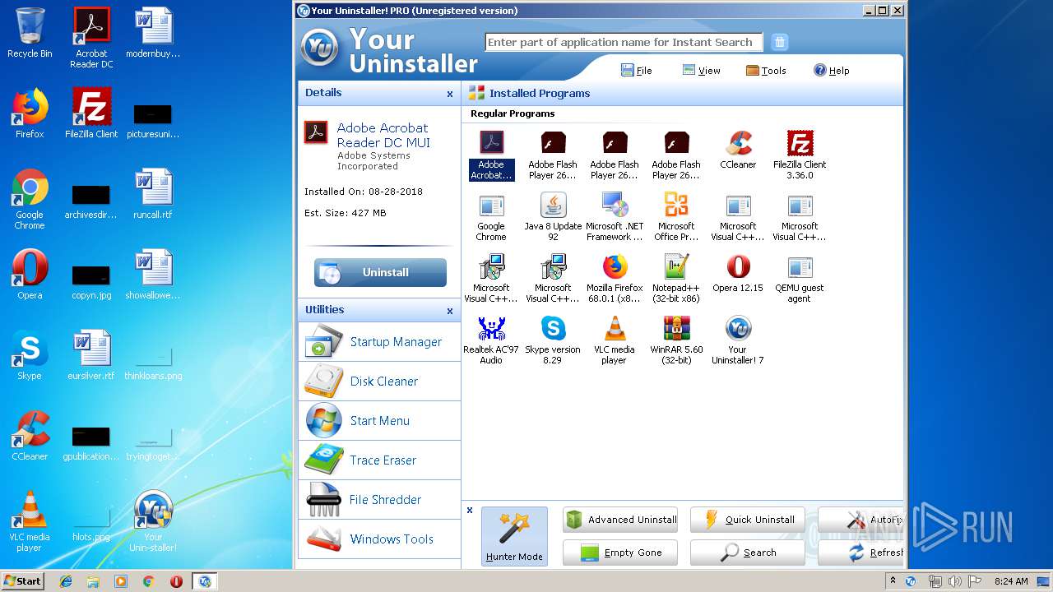The image size is (1053, 592).
Task: Open Trace Eraser utility
Action: [x=379, y=460]
